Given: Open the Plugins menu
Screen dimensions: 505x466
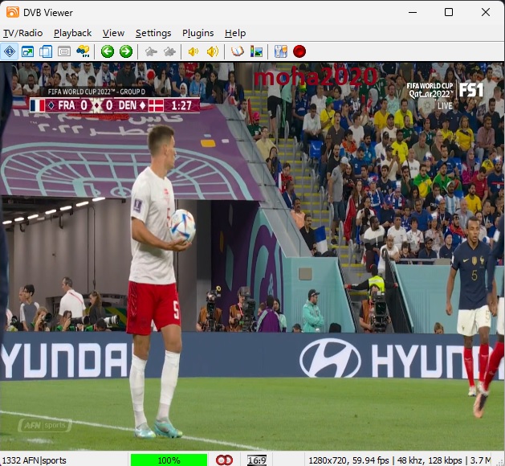Looking at the screenshot, I should 198,33.
